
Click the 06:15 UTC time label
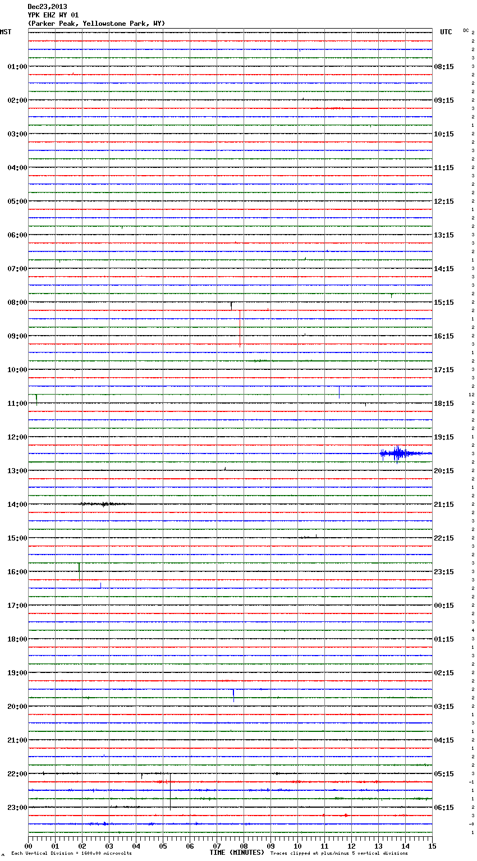point(444,808)
